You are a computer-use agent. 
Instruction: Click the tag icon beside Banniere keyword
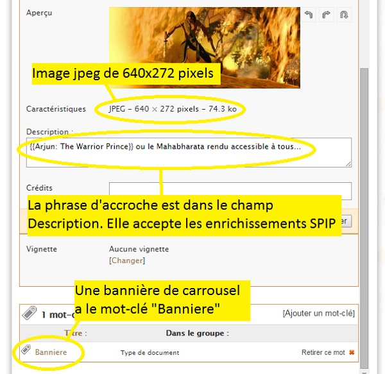point(26,350)
